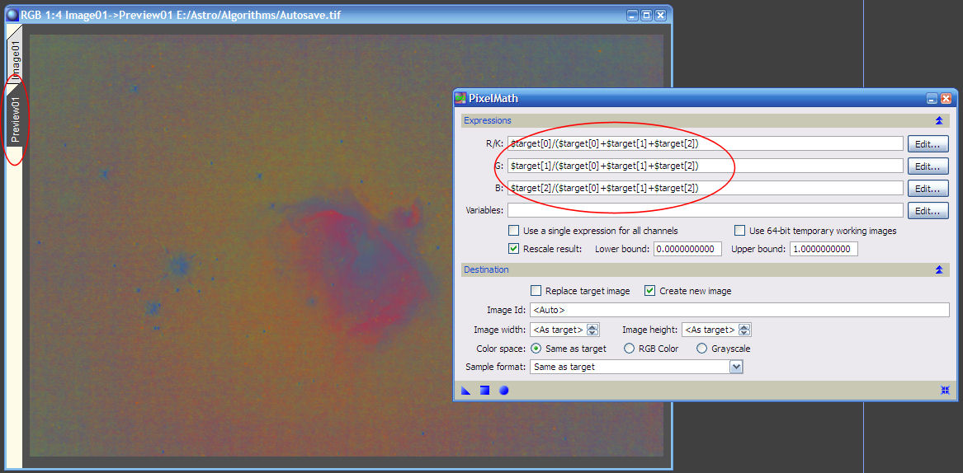Viewport: 963px width, 473px height.
Task: Click the Apply Global circle icon in PixelMath
Action: (x=503, y=390)
